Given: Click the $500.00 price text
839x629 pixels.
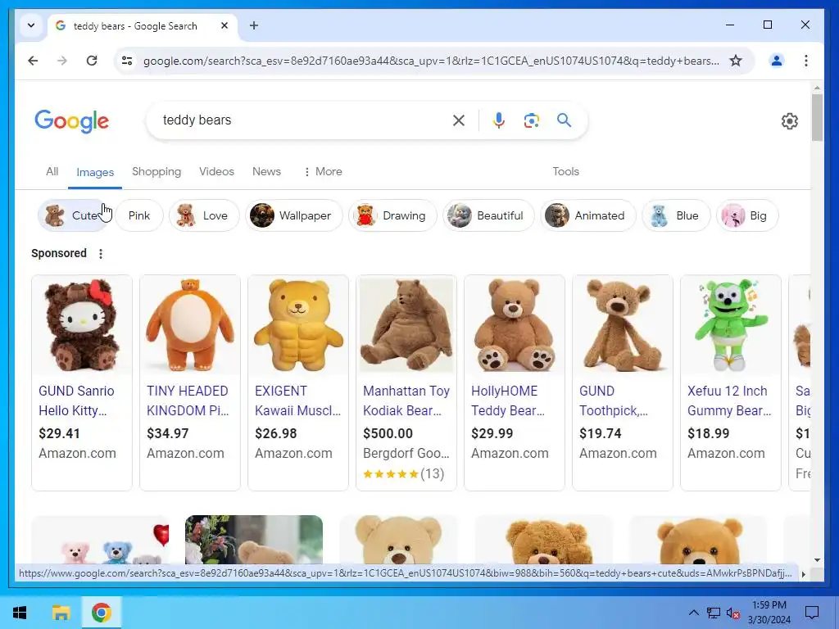Looking at the screenshot, I should click(x=388, y=433).
